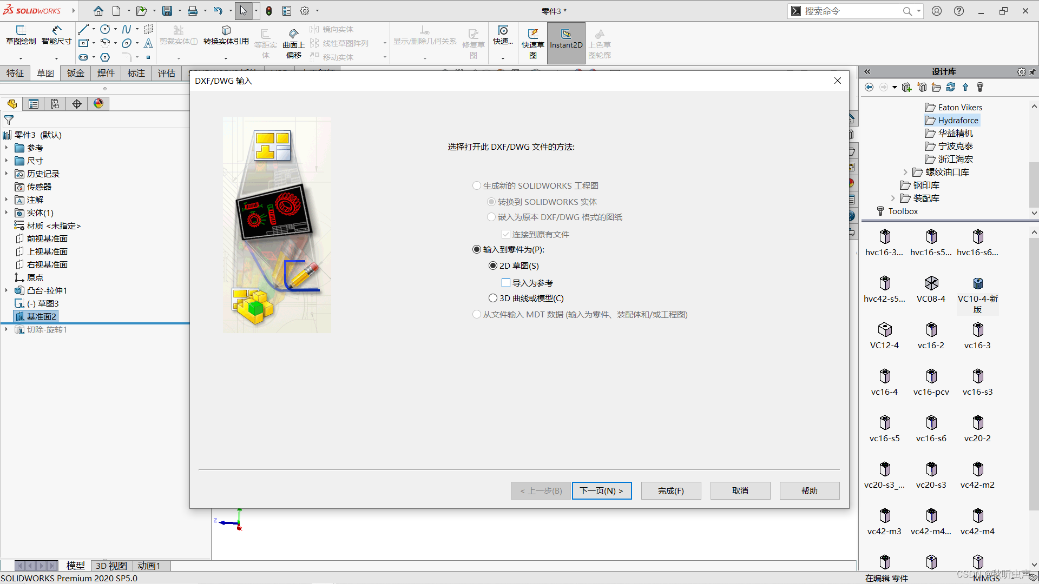The height and width of the screenshot is (584, 1039).
Task: Select the hvc16-3 library part
Action: coord(884,243)
